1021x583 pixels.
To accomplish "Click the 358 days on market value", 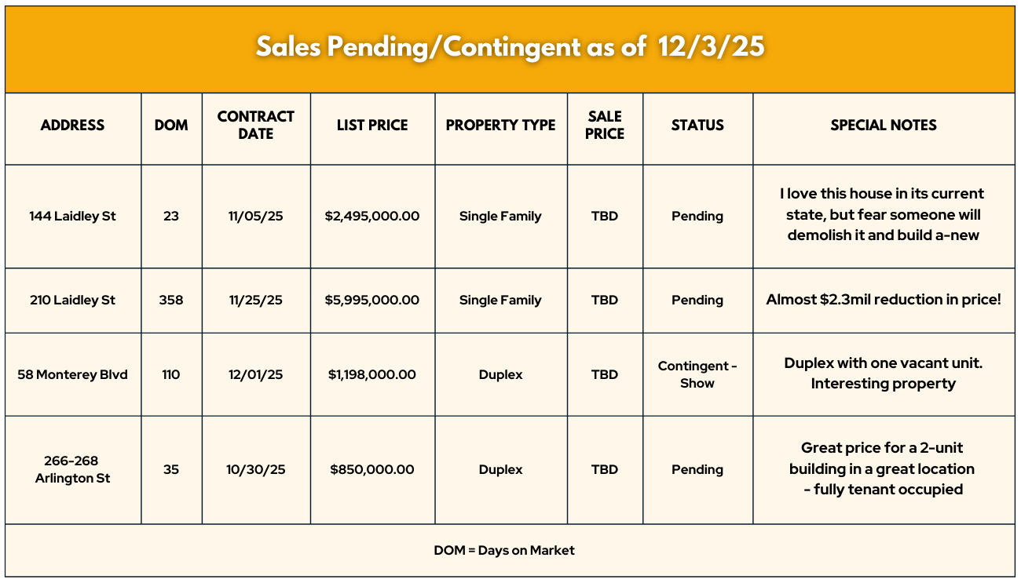I will click(171, 300).
